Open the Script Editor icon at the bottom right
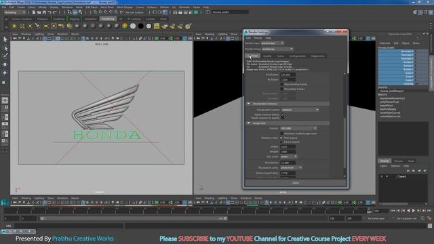The image size is (434, 244). pyautogui.click(x=430, y=226)
